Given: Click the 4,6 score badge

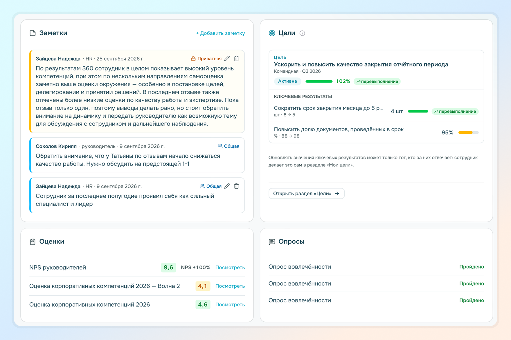Looking at the screenshot, I should click(203, 304).
